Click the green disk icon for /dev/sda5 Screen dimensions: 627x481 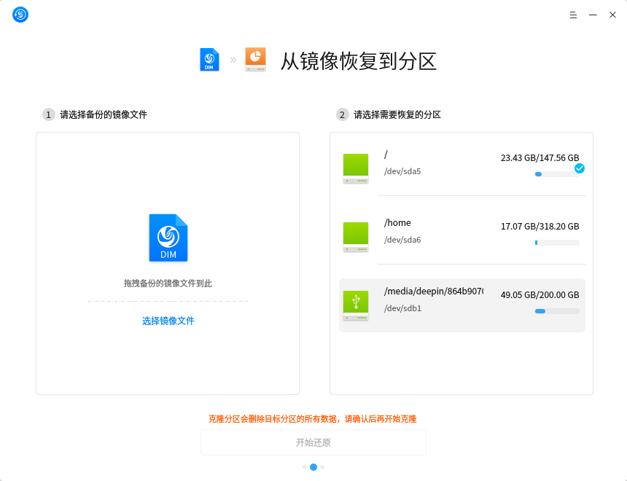tap(356, 168)
